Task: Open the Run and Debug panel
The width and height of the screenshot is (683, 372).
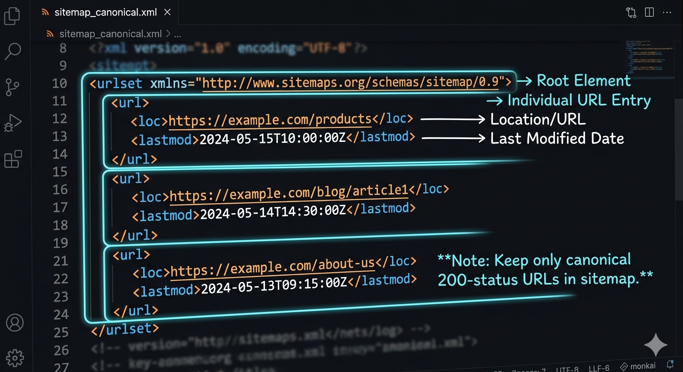Action: point(12,123)
